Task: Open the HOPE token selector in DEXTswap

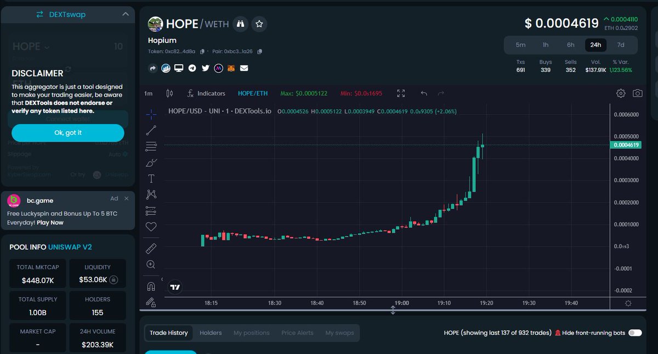Action: click(x=31, y=47)
